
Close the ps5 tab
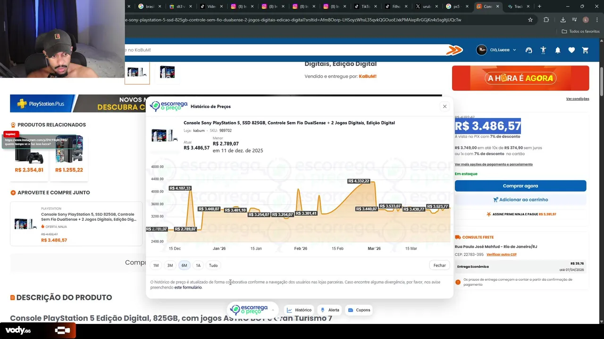pos(467,7)
